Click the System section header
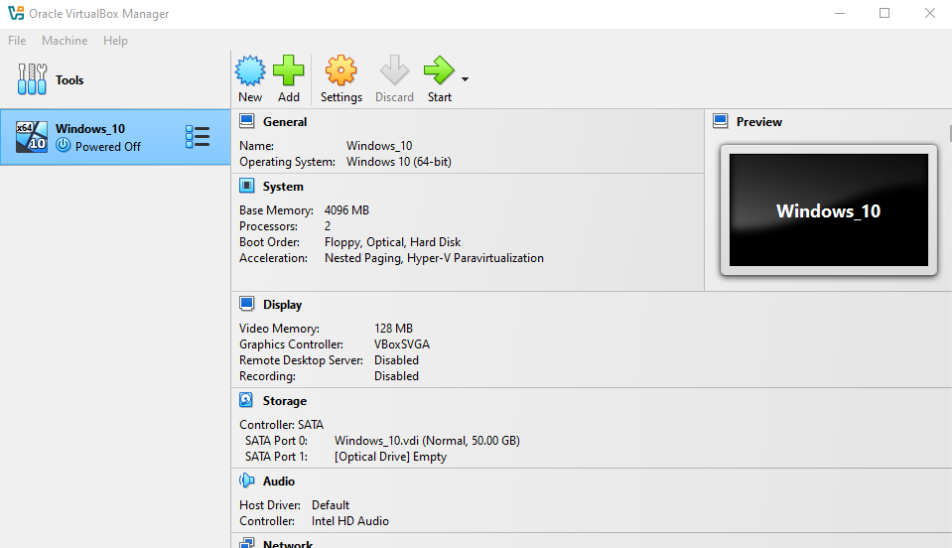This screenshot has height=548, width=952. [283, 187]
